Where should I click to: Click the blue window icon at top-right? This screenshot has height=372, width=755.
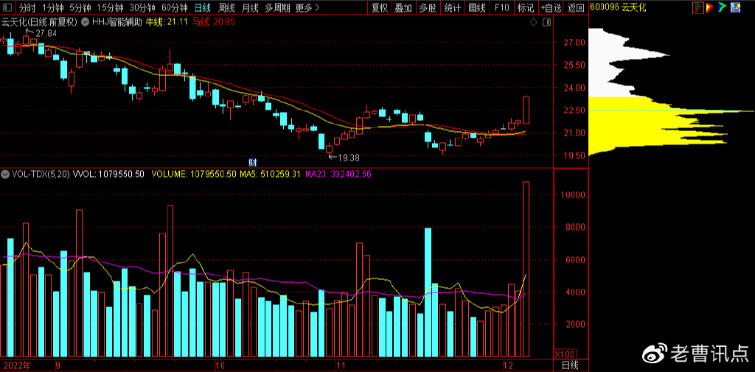pos(735,8)
